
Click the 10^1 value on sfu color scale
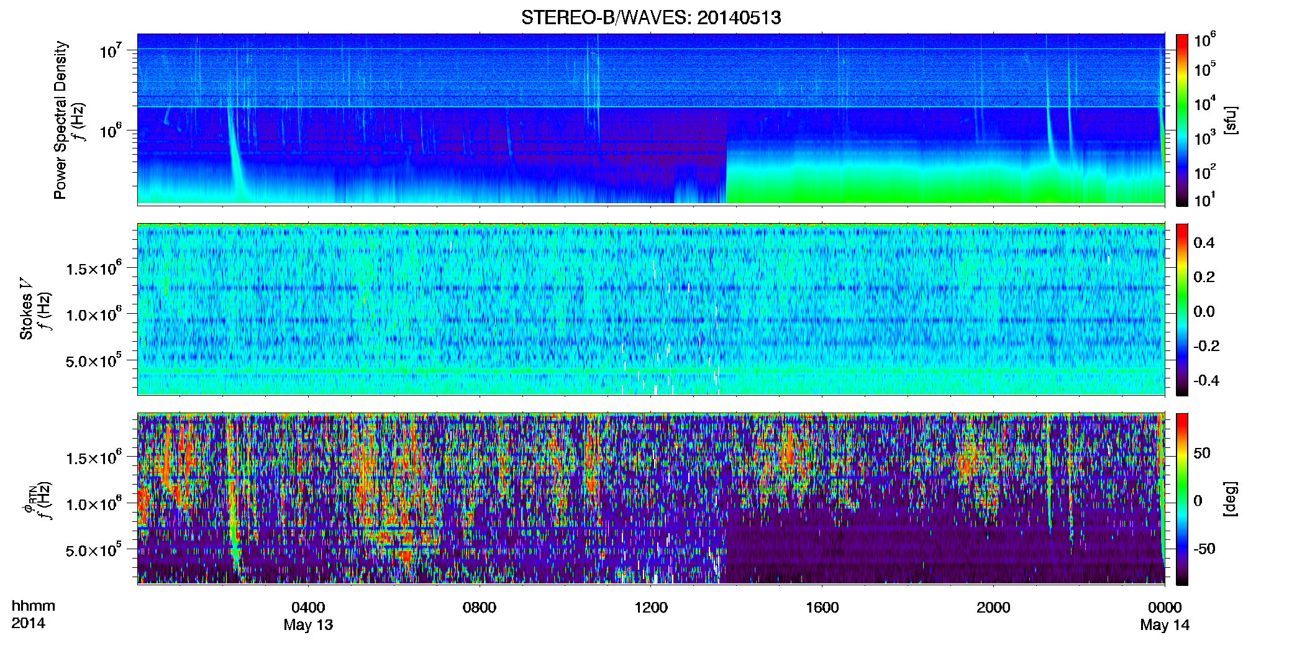pyautogui.click(x=1205, y=200)
